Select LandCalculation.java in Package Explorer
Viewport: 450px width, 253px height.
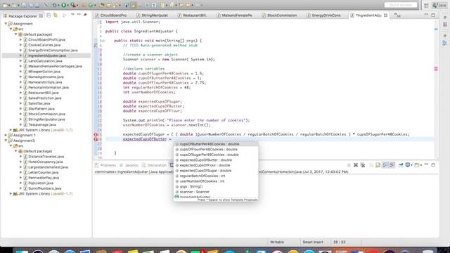coord(45,61)
